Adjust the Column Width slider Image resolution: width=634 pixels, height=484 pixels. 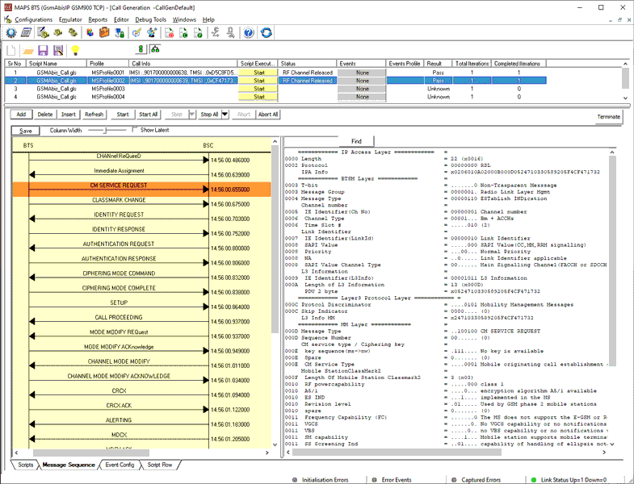coord(105,130)
